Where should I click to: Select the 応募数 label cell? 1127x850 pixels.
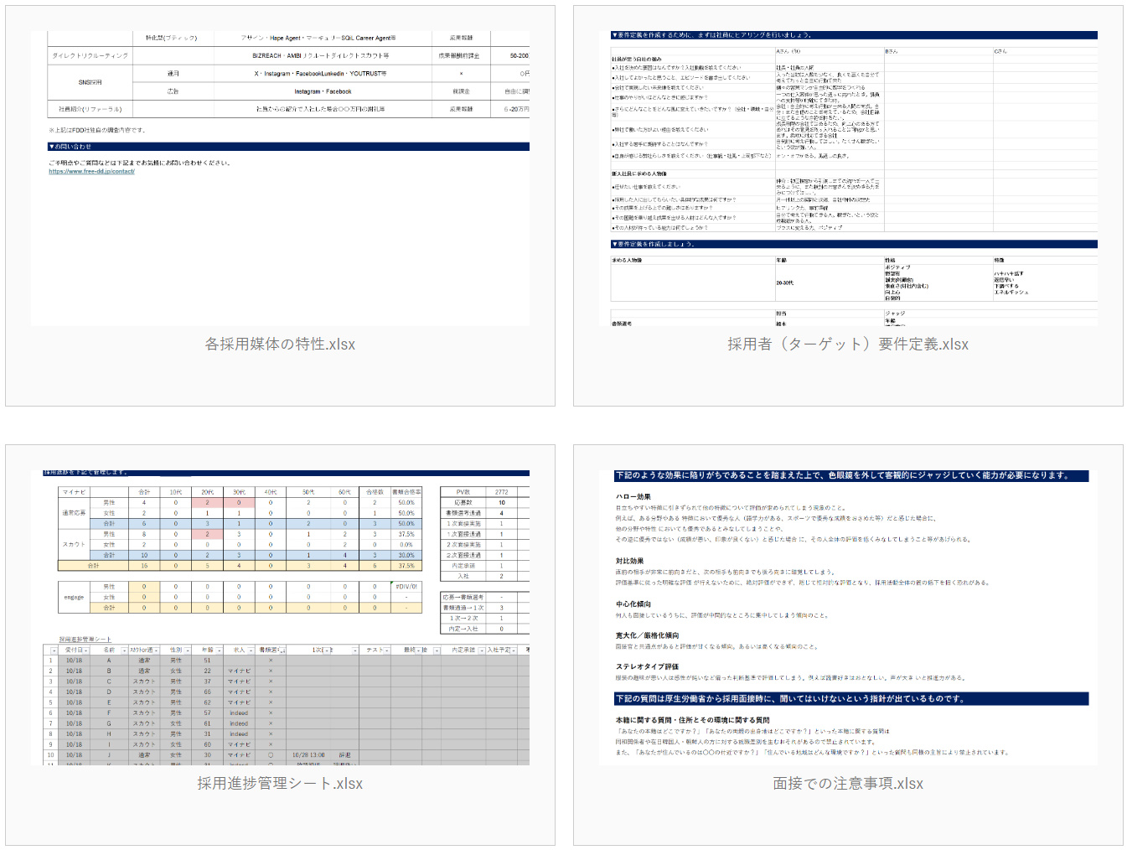point(463,502)
